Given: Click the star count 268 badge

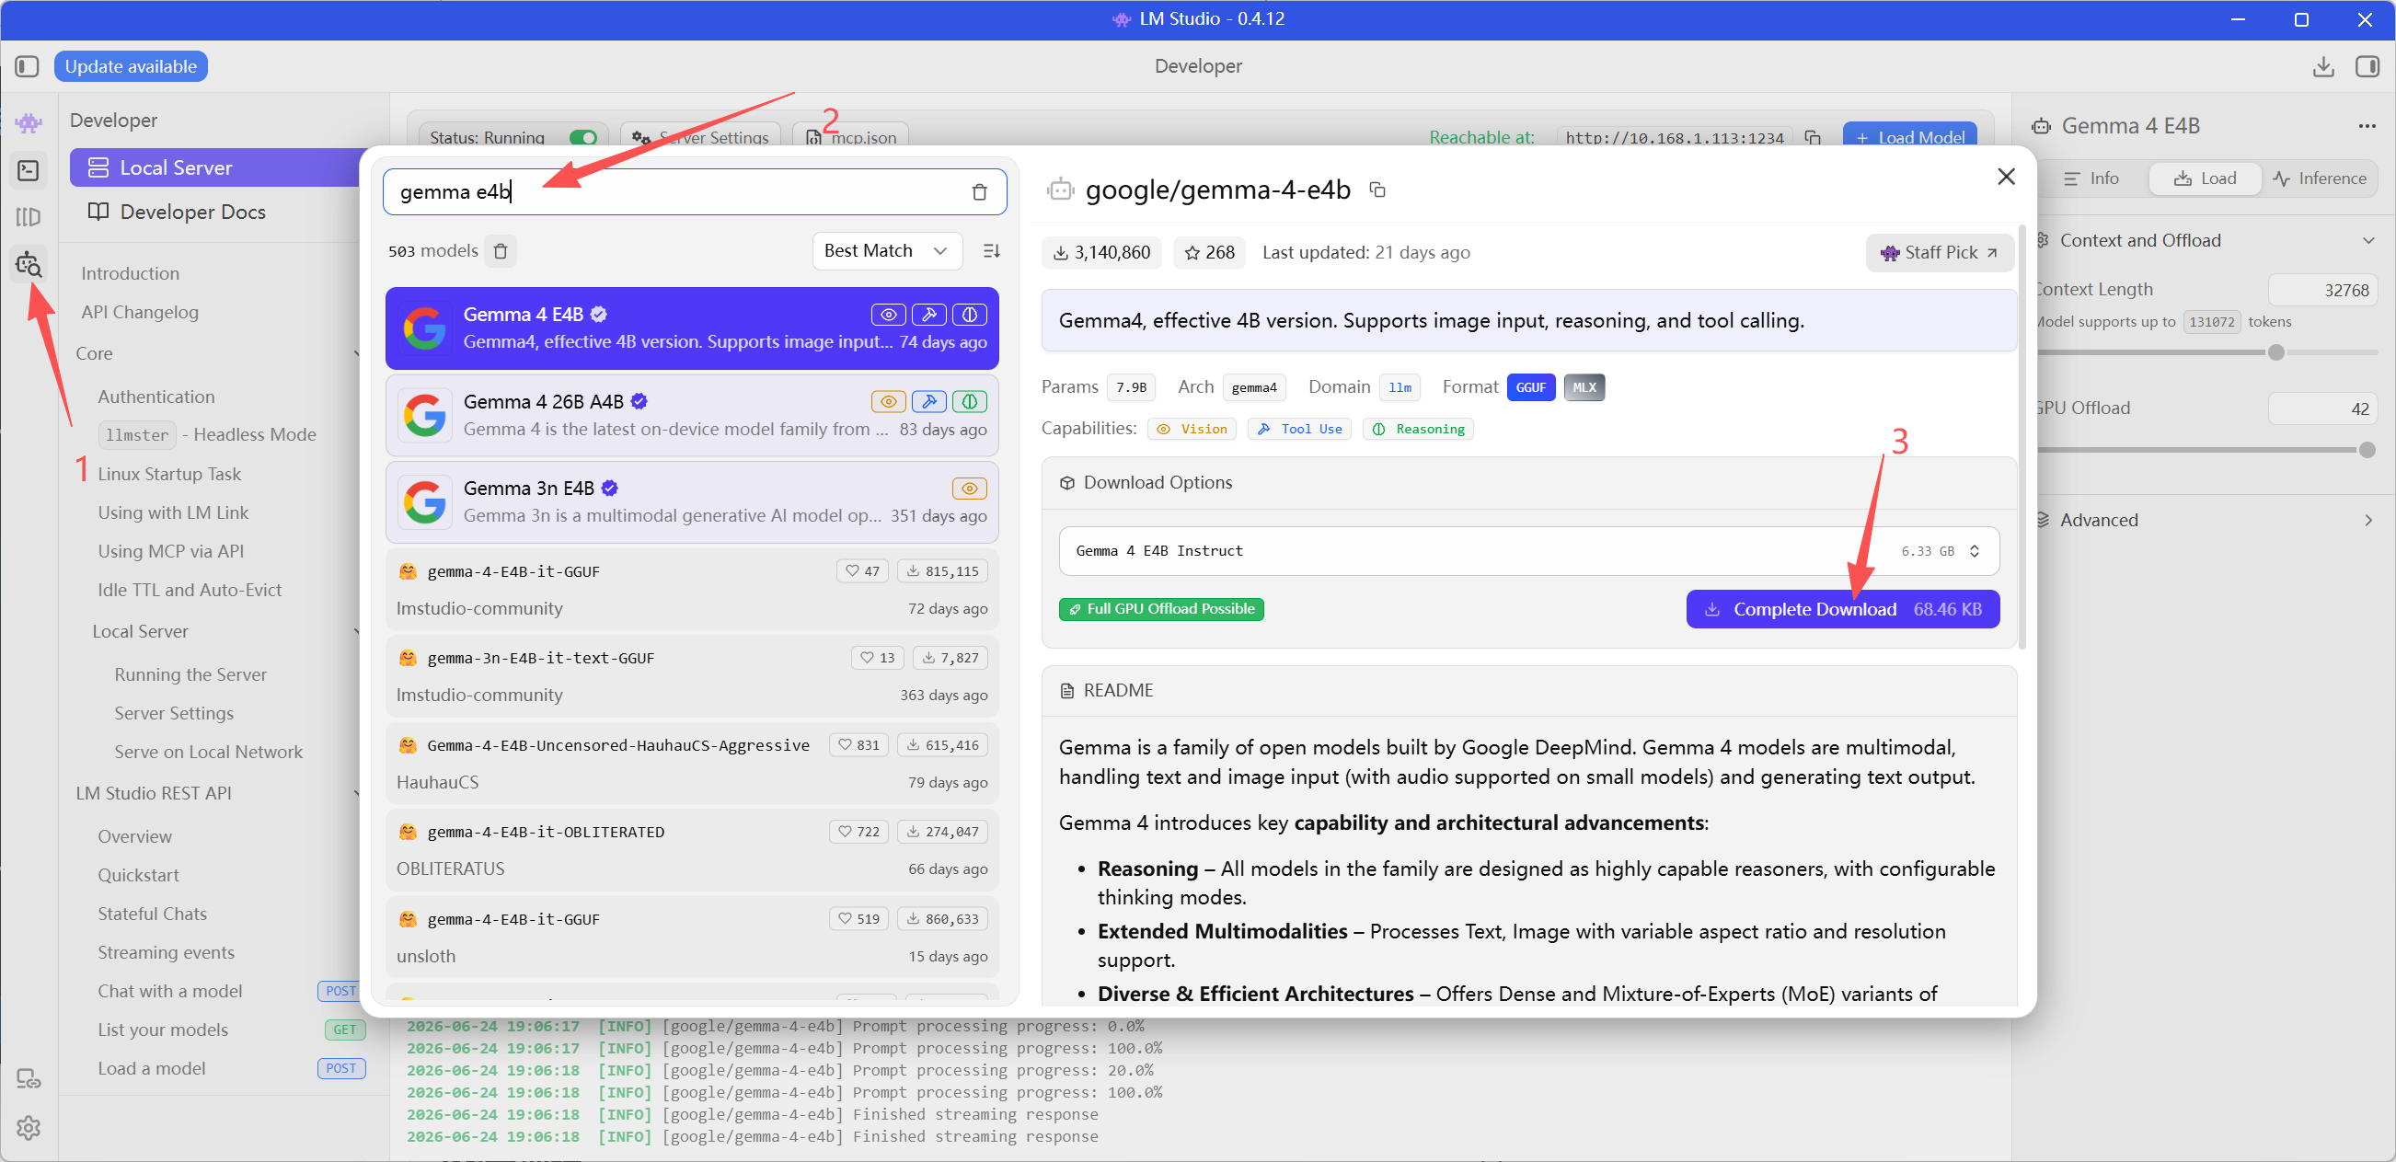Looking at the screenshot, I should point(1209,252).
